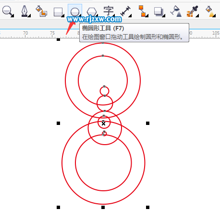
Task: Choose the Interactive Fill tool
Action: coord(210,11)
